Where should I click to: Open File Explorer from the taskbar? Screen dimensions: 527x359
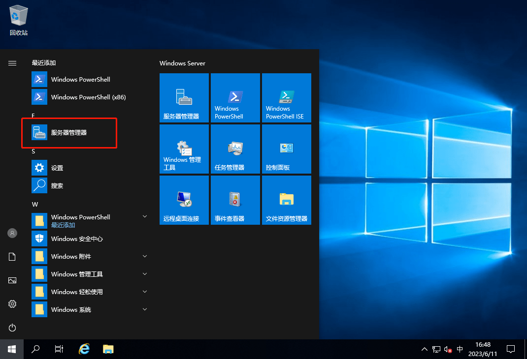pos(108,349)
